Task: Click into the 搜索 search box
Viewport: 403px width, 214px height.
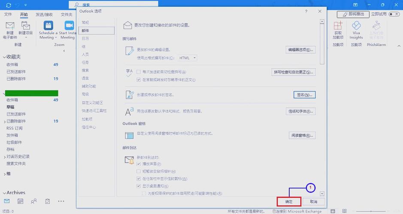Action: pos(113,4)
